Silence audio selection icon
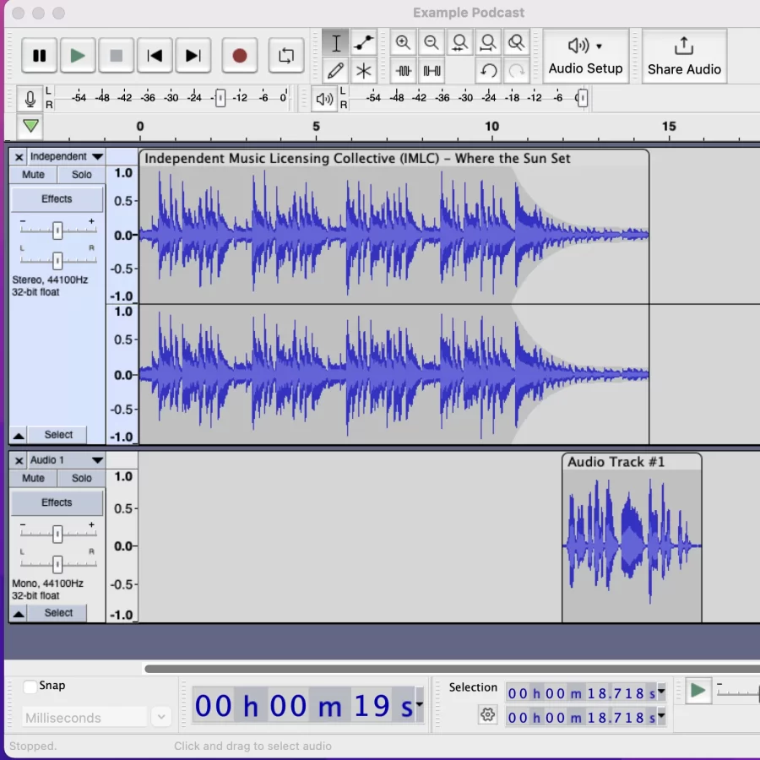Screen dimensions: 760x760 coord(432,71)
